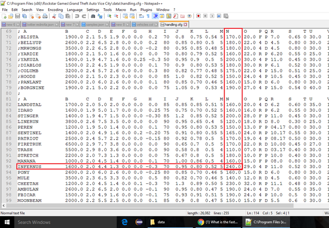
Task: Open the user defined language icon
Action: click(x=162, y=16)
